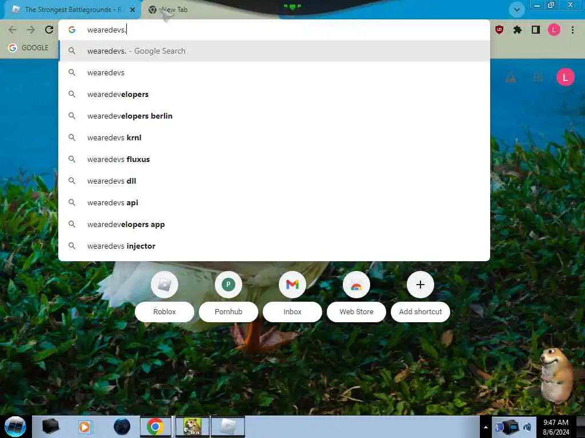Viewport: 585px width, 438px height.
Task: Click the address bar containing wearedevs.
Action: click(274, 30)
